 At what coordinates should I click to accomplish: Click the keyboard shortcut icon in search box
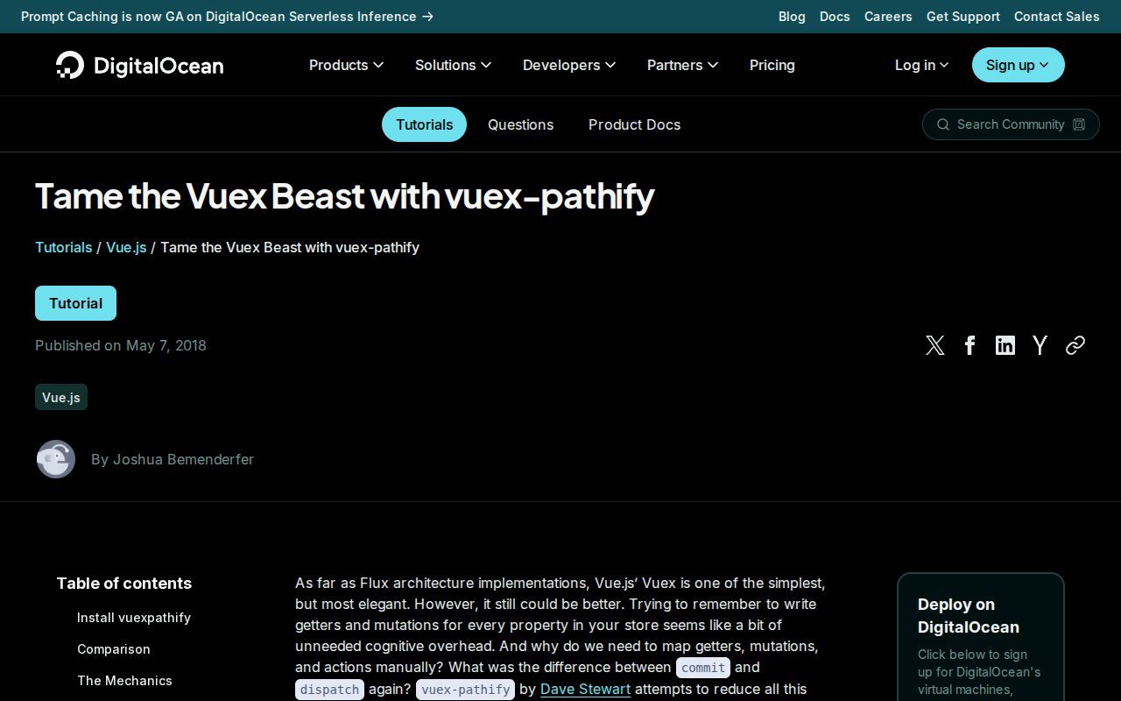pyautogui.click(x=1079, y=124)
